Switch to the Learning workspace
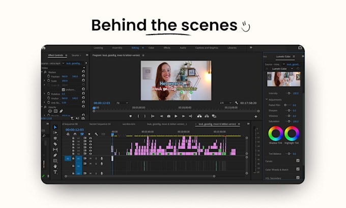 click(x=98, y=48)
